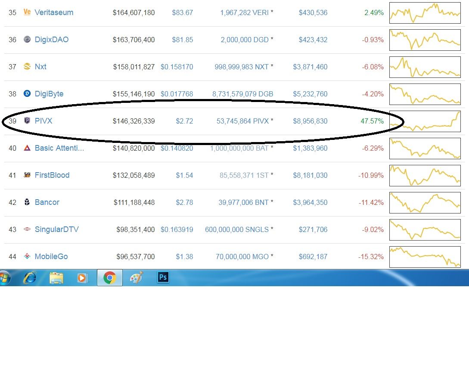
Task: Click supply 1,967,282 VERI
Action: click(244, 12)
